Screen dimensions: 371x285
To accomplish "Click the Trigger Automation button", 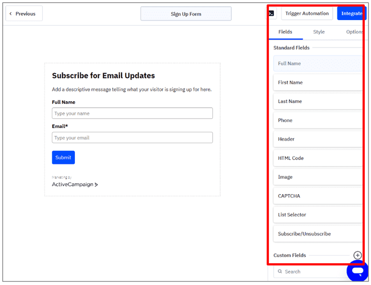I will [x=307, y=13].
